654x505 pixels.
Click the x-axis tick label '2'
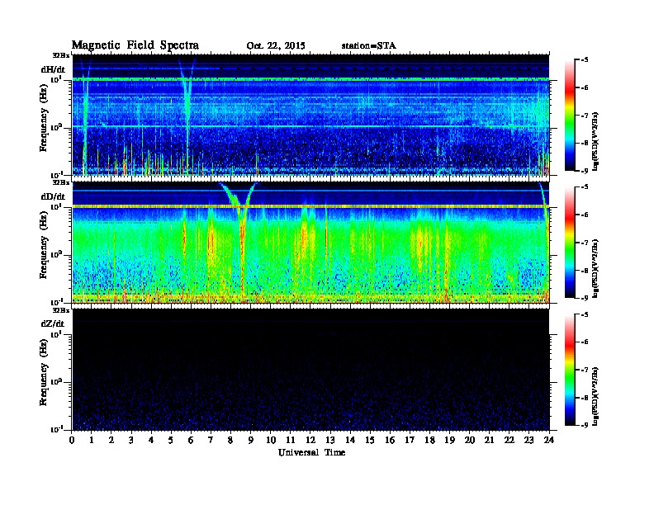point(111,440)
